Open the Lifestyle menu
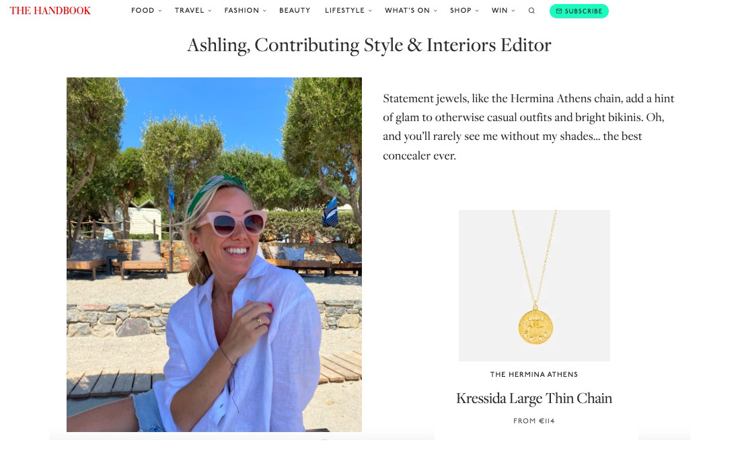Screen dimensions: 740x463 coord(344,11)
